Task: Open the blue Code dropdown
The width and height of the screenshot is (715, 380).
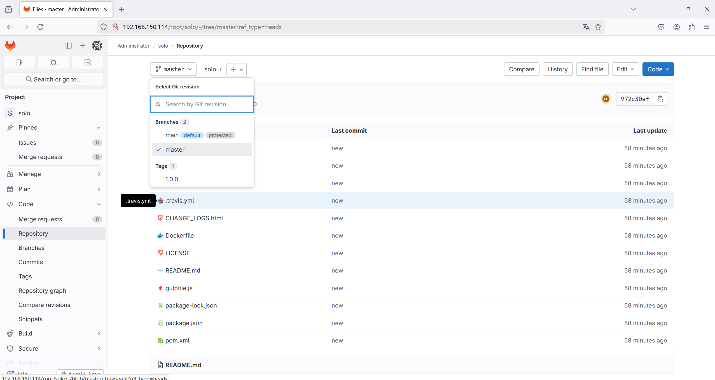Action: [x=658, y=69]
